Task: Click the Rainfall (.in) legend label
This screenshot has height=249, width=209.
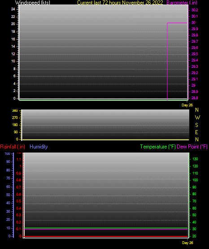Action: click(x=13, y=147)
